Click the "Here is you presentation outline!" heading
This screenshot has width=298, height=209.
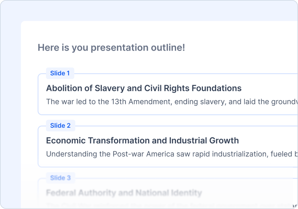pos(111,48)
